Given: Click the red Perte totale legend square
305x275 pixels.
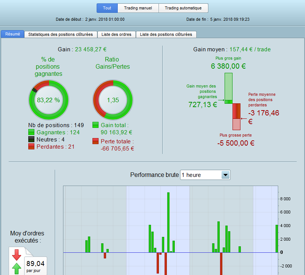Looking at the screenshot, I should click(x=96, y=141).
